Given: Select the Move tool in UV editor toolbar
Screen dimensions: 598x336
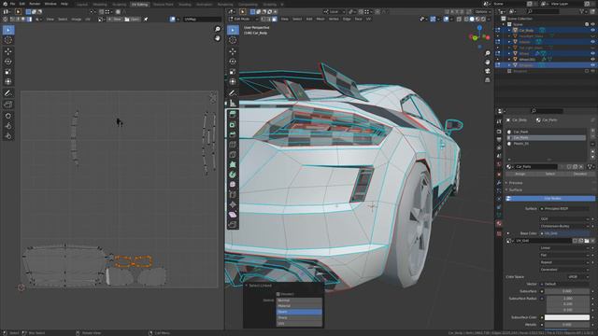Looking at the screenshot, I should [8, 51].
